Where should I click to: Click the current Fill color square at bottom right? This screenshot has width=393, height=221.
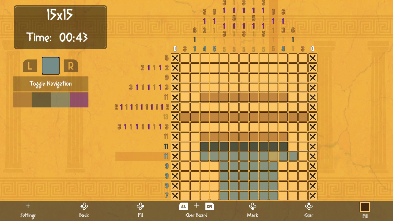tap(365, 207)
